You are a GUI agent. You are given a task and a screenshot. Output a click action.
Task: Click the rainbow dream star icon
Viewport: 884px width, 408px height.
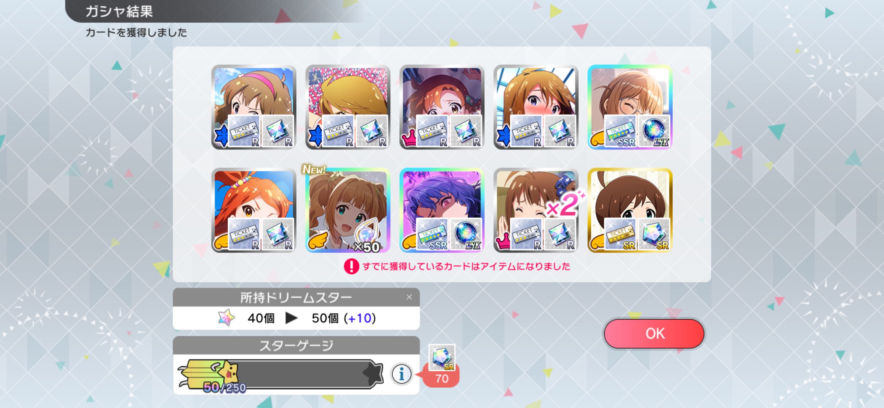click(x=226, y=318)
